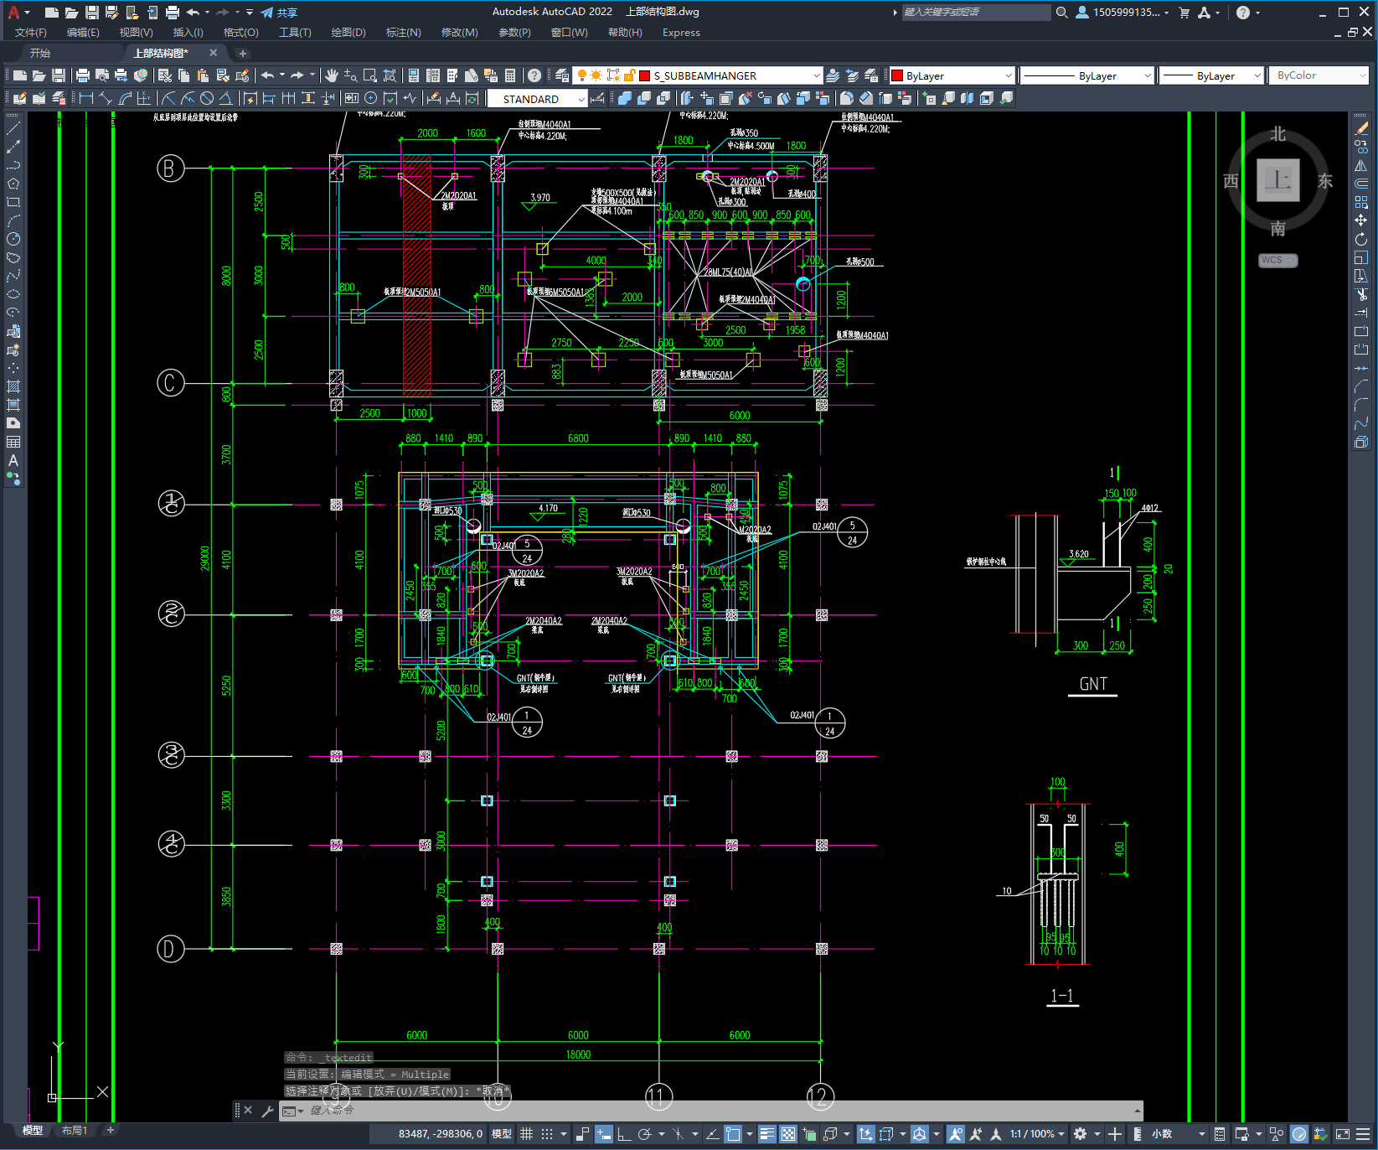Toggle transparency display in status bar
Image resolution: width=1378 pixels, height=1150 pixels.
(788, 1134)
